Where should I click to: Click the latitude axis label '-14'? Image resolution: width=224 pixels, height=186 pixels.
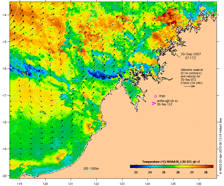[4, 15]
